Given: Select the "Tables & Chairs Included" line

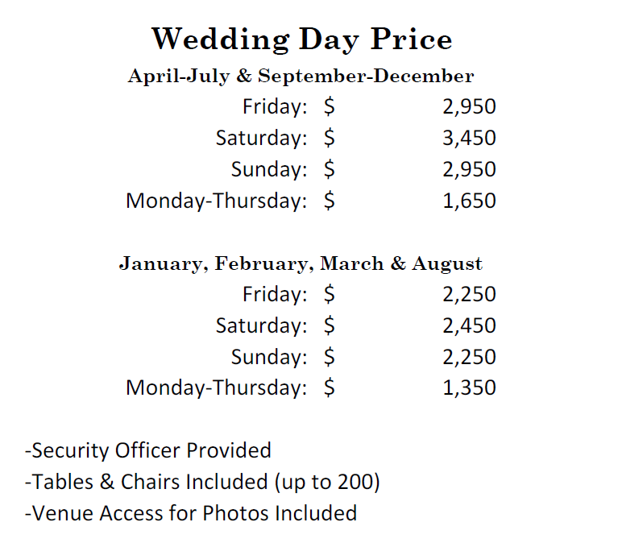Looking at the screenshot, I should tap(202, 482).
